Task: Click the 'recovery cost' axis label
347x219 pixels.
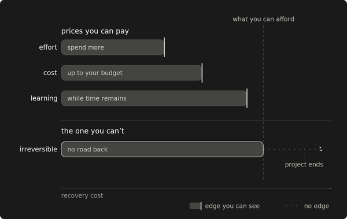Action: point(82,195)
